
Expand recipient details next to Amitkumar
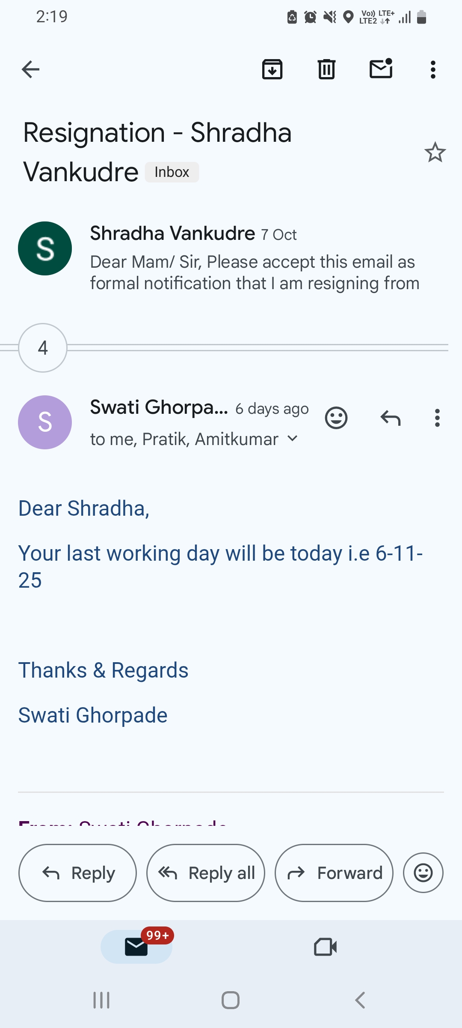[293, 439]
